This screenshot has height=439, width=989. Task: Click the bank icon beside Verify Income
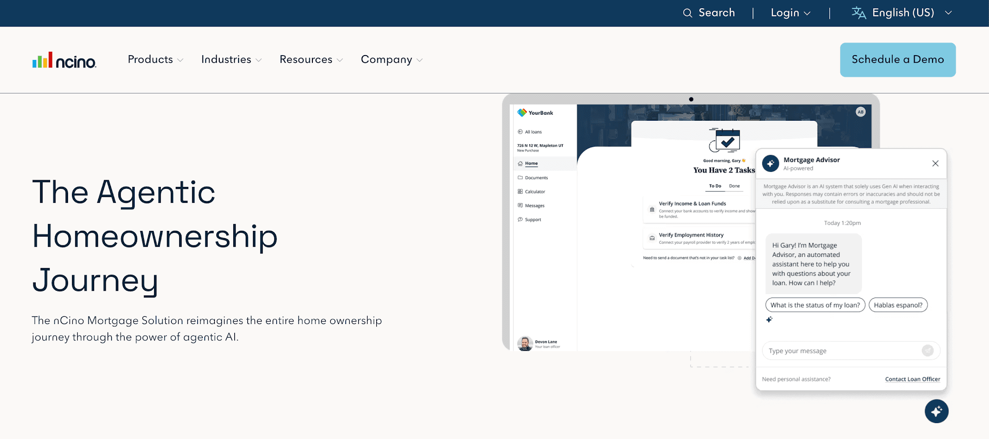click(652, 210)
